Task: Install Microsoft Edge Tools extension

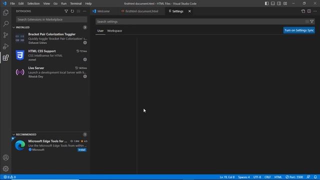Action: coord(82,150)
